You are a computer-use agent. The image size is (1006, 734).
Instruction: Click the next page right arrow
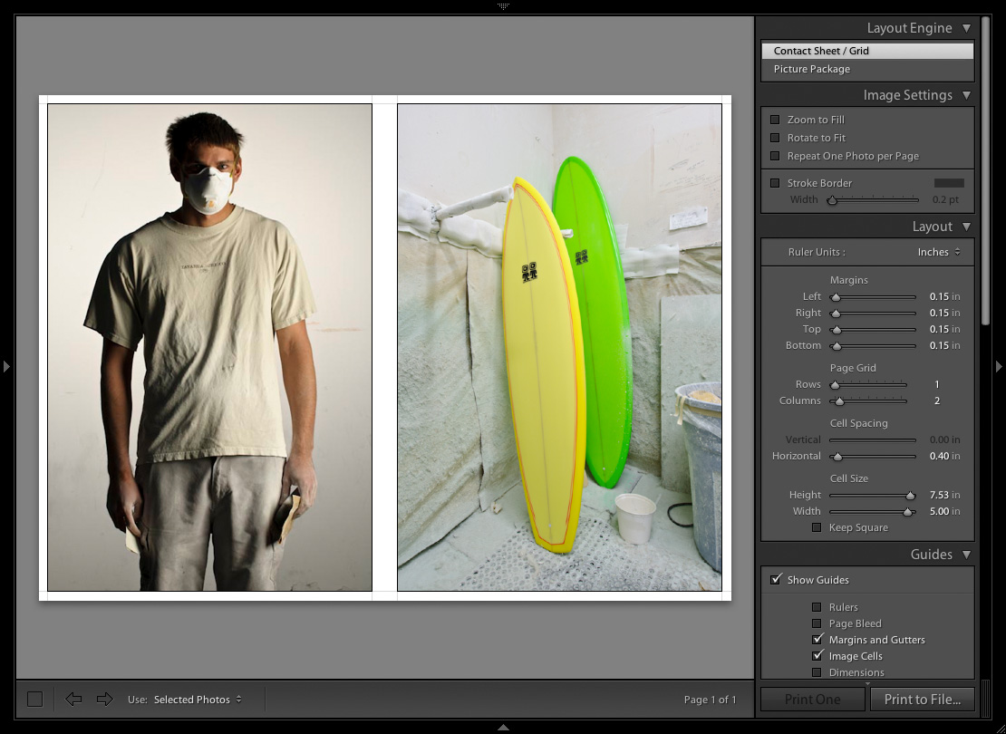[104, 699]
